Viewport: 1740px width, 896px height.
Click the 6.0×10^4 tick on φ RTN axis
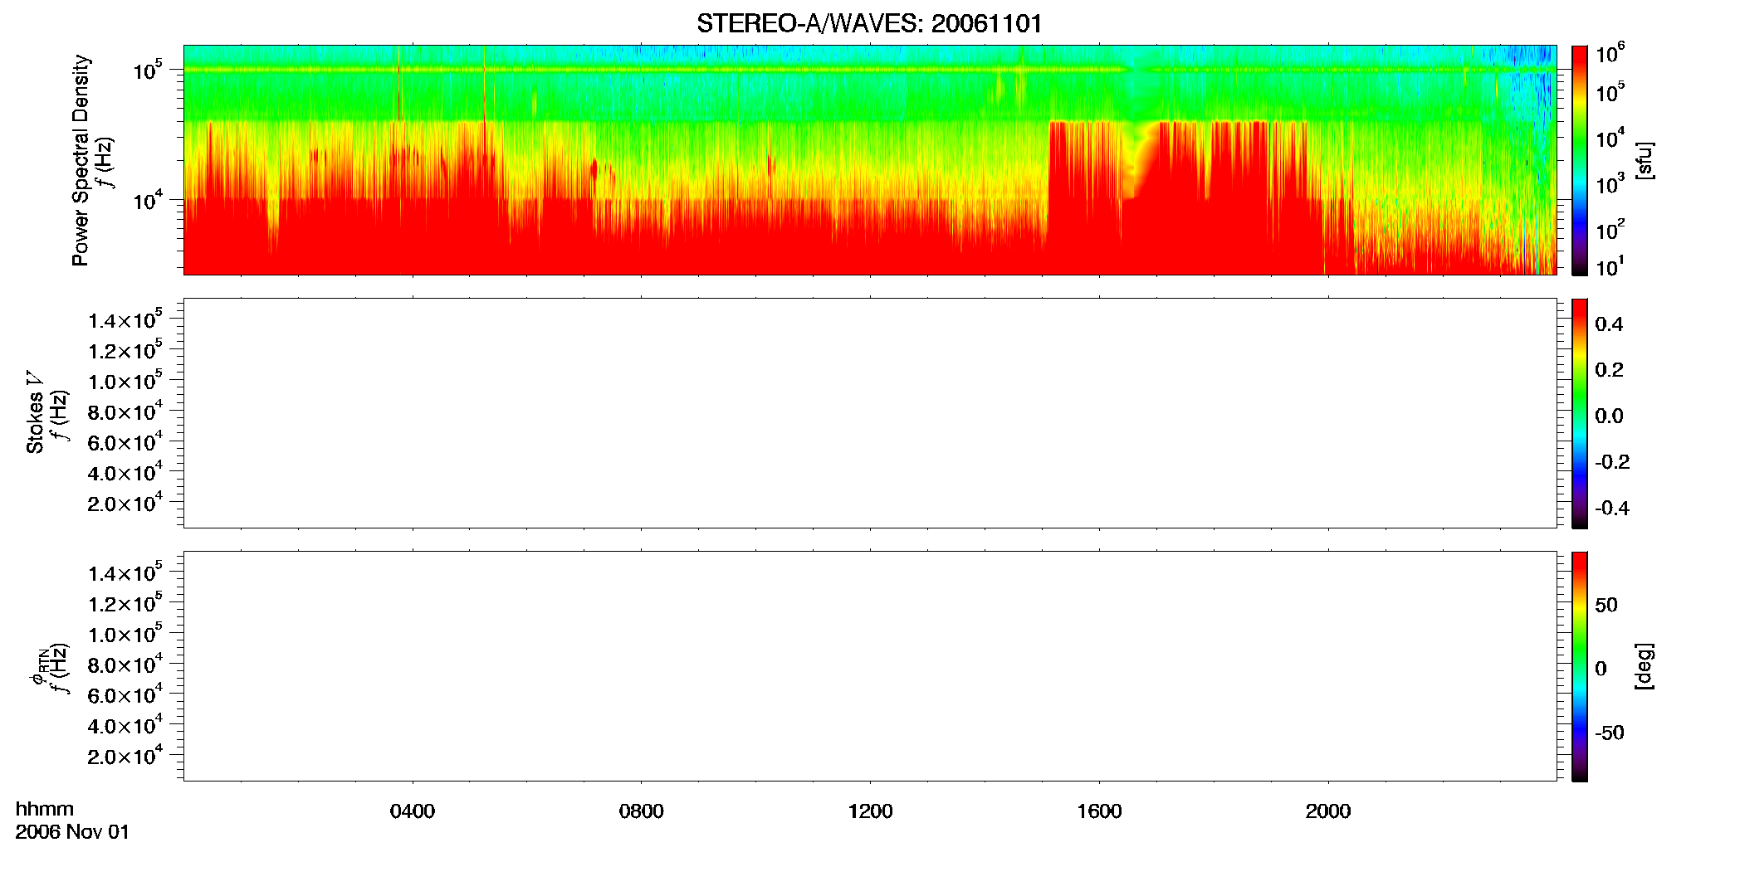[x=125, y=694]
